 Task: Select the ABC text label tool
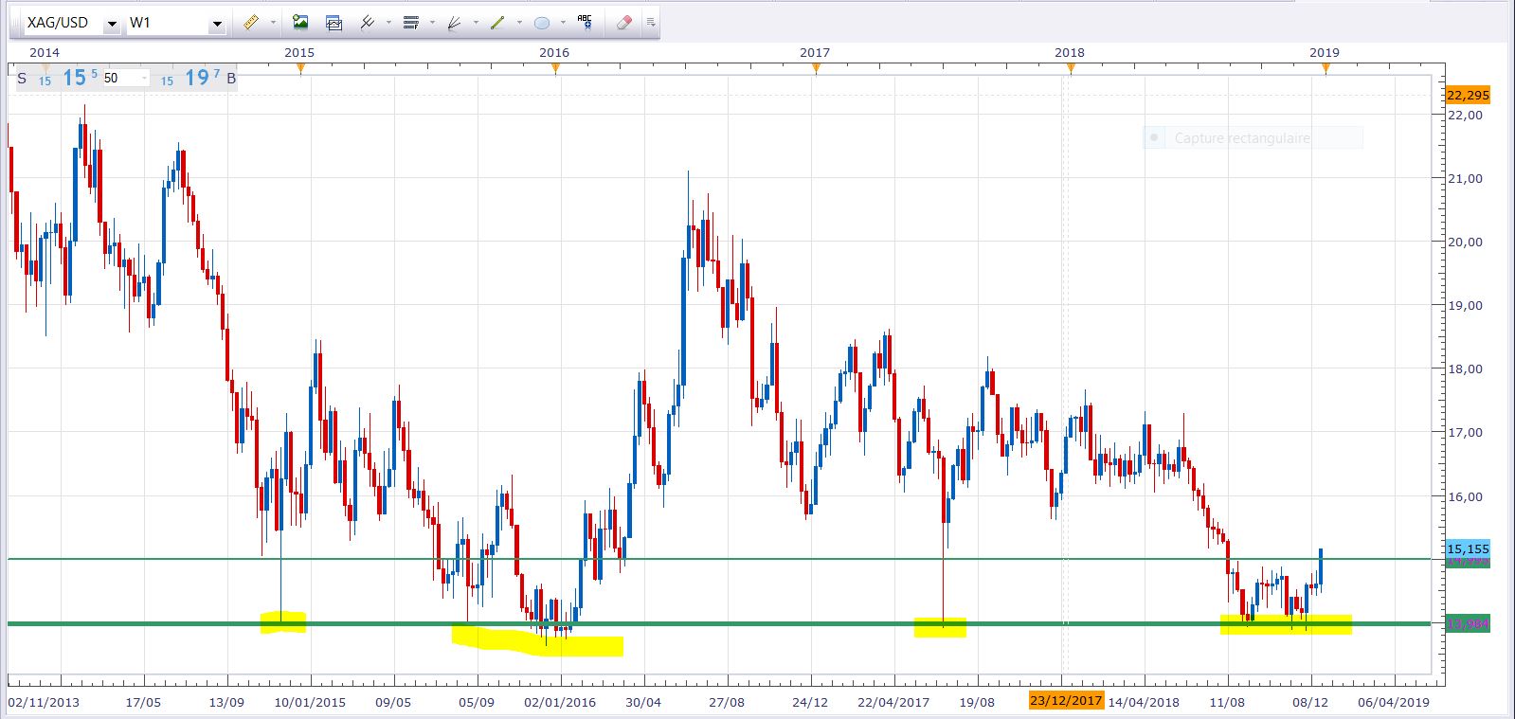pos(585,23)
